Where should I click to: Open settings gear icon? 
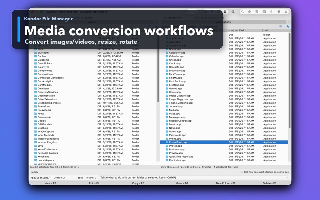(286, 12)
